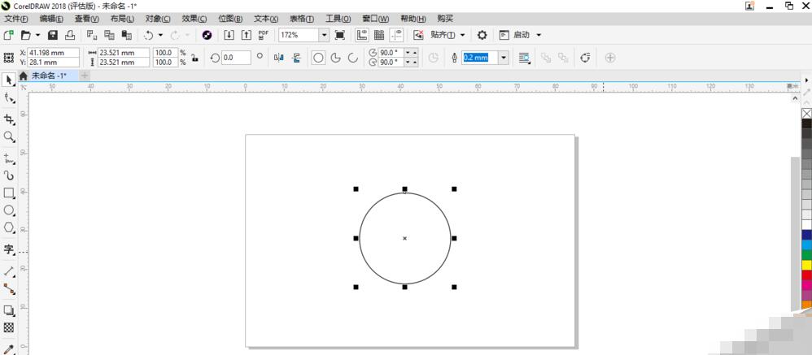Select the Pick (arrow) tool
Image resolution: width=812 pixels, height=355 pixels.
point(9,80)
